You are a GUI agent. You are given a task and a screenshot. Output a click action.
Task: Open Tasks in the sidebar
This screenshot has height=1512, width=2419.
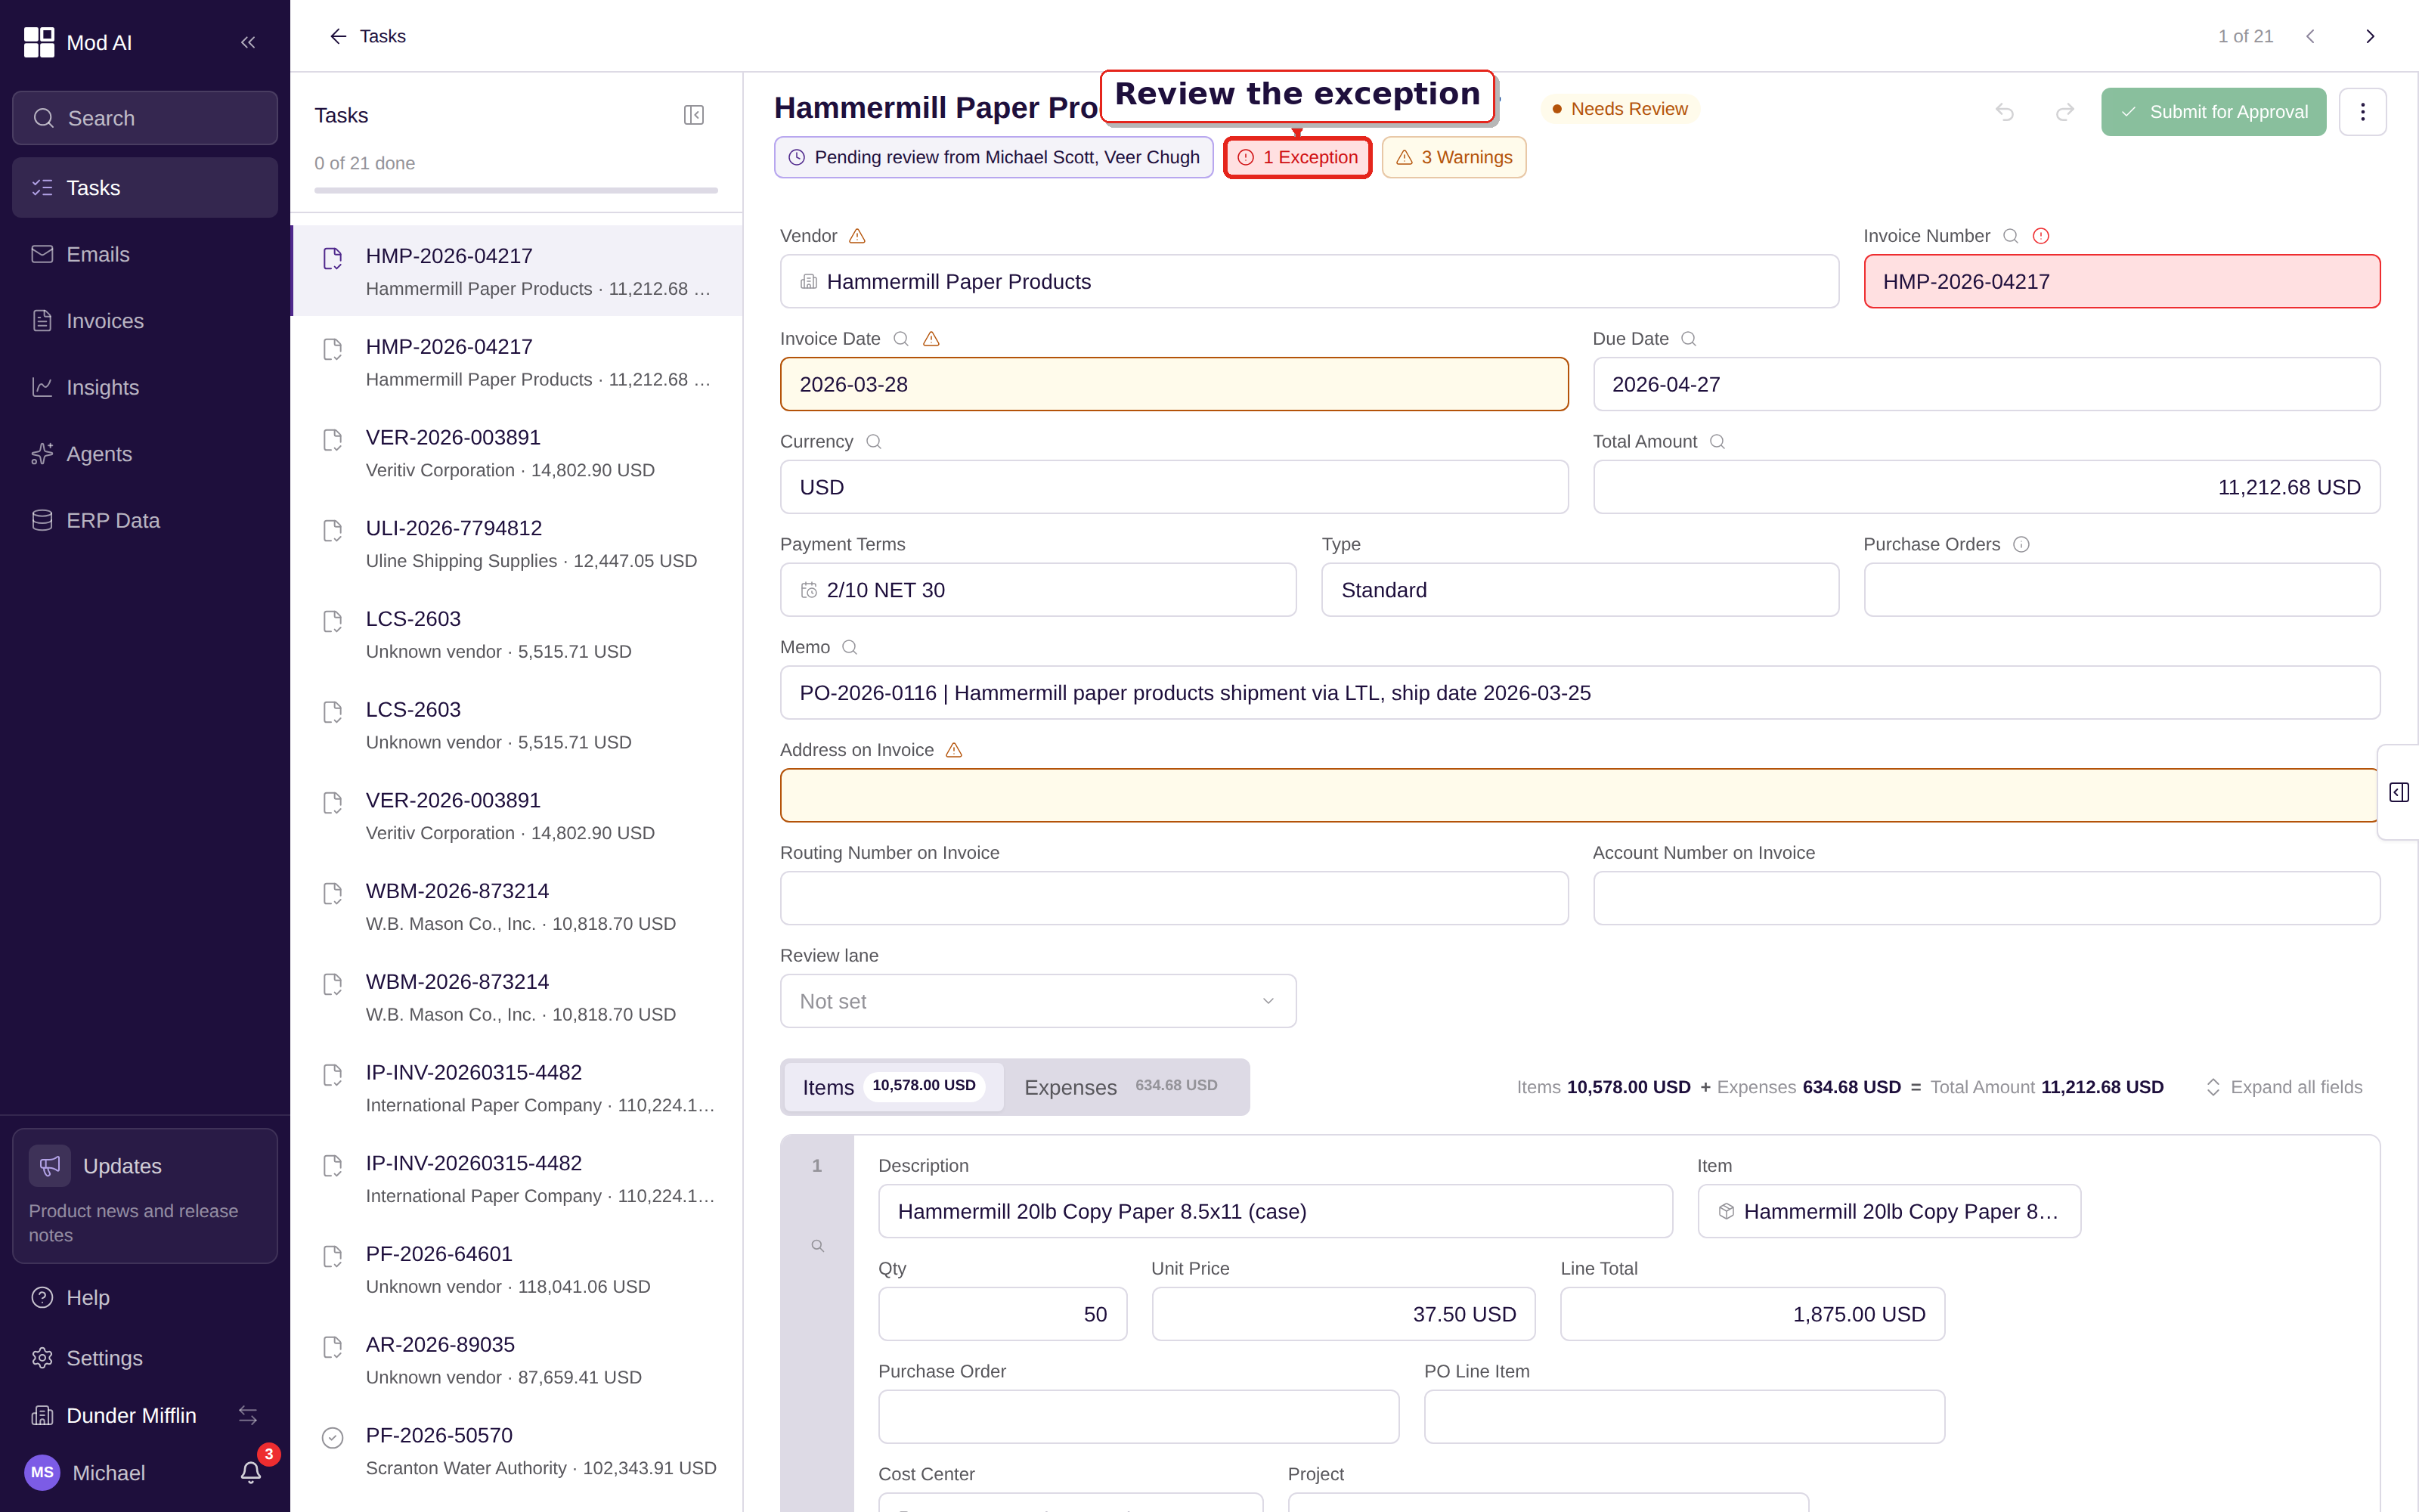click(x=145, y=188)
